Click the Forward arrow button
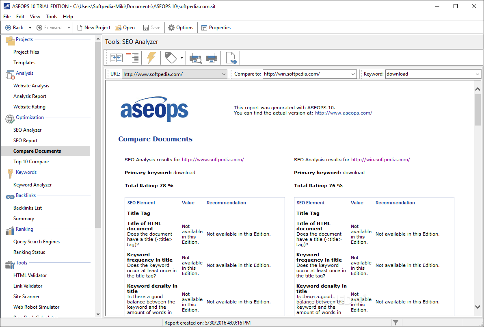Viewport: 484px width, 327px height. 49,28
